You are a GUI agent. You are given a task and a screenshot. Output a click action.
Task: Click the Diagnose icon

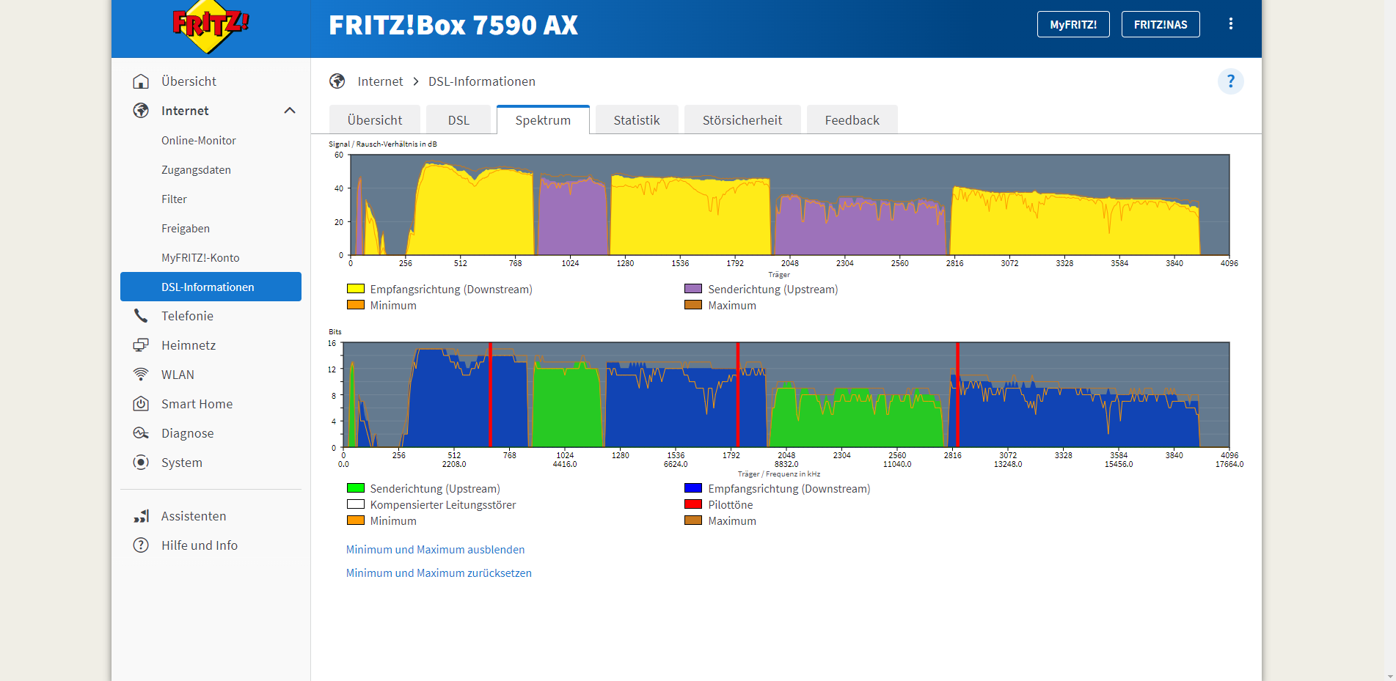click(x=141, y=433)
